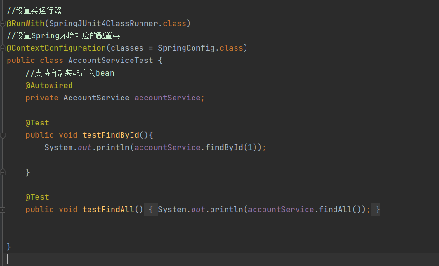Click the 'classes' attribute name
The image size is (439, 266).
tap(127, 48)
